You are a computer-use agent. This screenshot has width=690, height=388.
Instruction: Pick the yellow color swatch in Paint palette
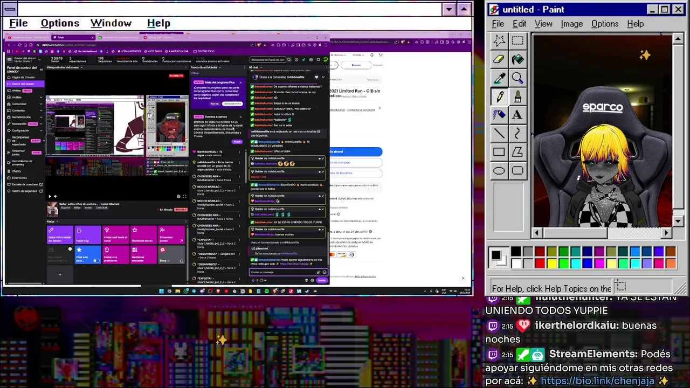pos(551,263)
